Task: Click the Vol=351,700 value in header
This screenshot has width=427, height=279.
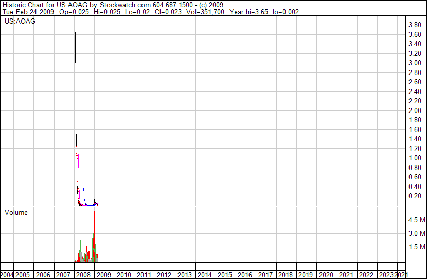Action: [x=206, y=12]
